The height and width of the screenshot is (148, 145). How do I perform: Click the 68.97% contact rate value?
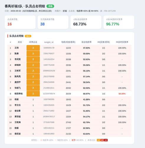click(86, 94)
